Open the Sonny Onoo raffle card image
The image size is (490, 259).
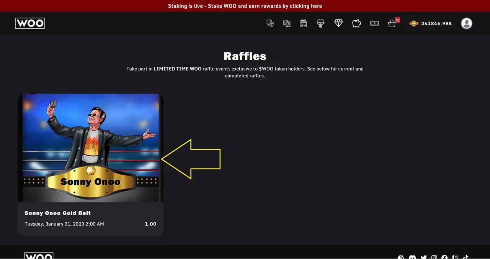tap(90, 148)
